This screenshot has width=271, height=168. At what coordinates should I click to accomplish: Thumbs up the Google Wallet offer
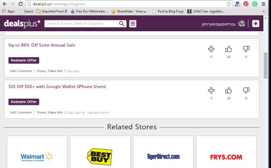click(x=229, y=90)
